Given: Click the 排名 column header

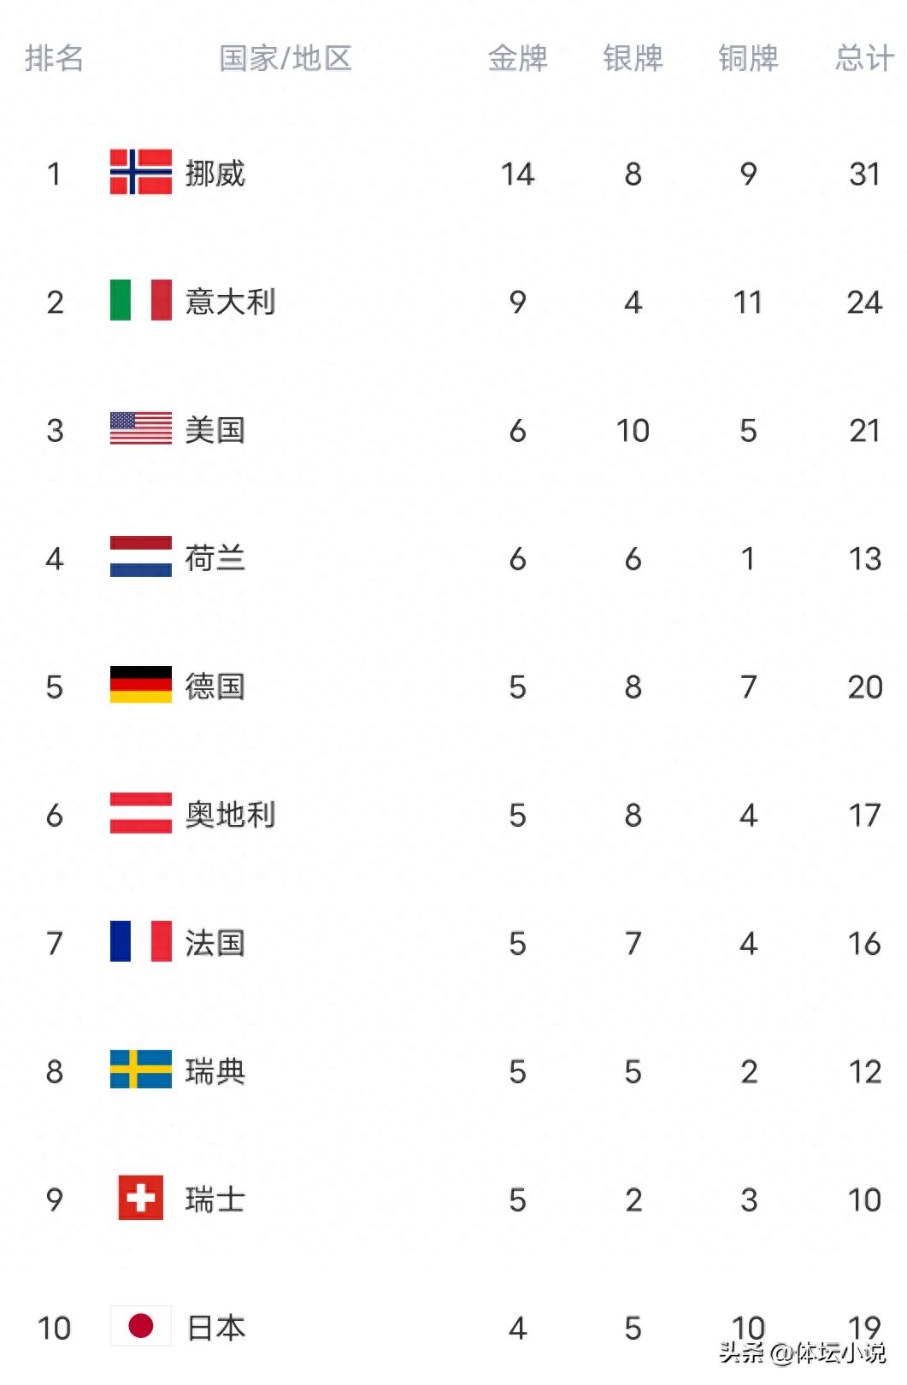Looking at the screenshot, I should 54,58.
